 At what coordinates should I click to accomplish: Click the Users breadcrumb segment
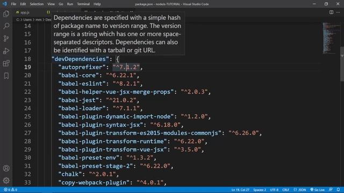(x=27, y=20)
